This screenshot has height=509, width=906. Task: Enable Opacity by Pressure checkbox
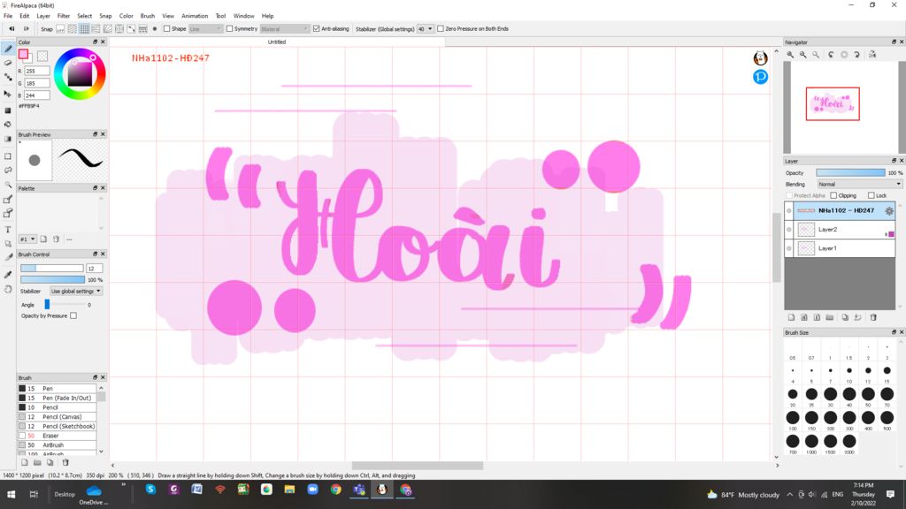[73, 315]
